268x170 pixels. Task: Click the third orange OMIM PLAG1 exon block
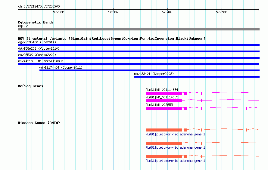[164, 156]
